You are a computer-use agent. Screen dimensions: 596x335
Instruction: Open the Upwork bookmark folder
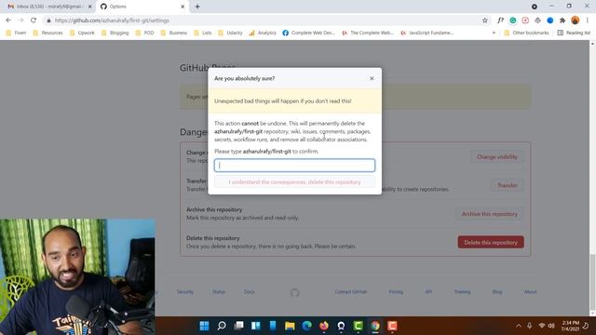click(x=82, y=33)
